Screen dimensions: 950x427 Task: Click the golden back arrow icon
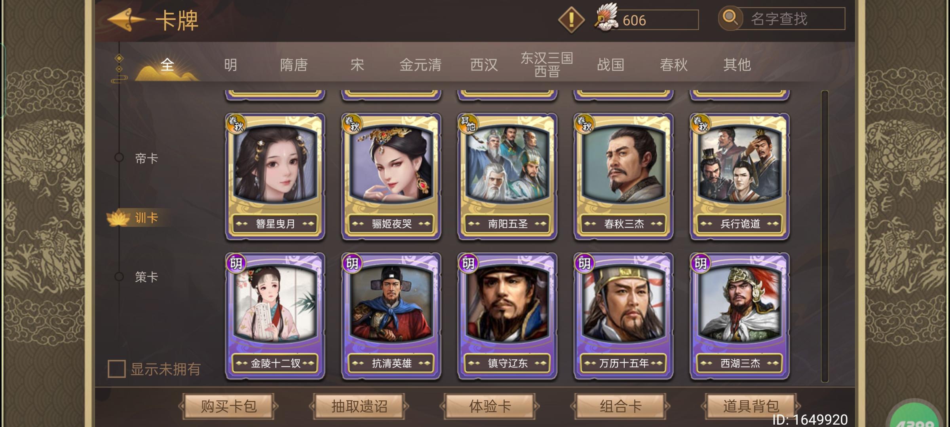126,20
